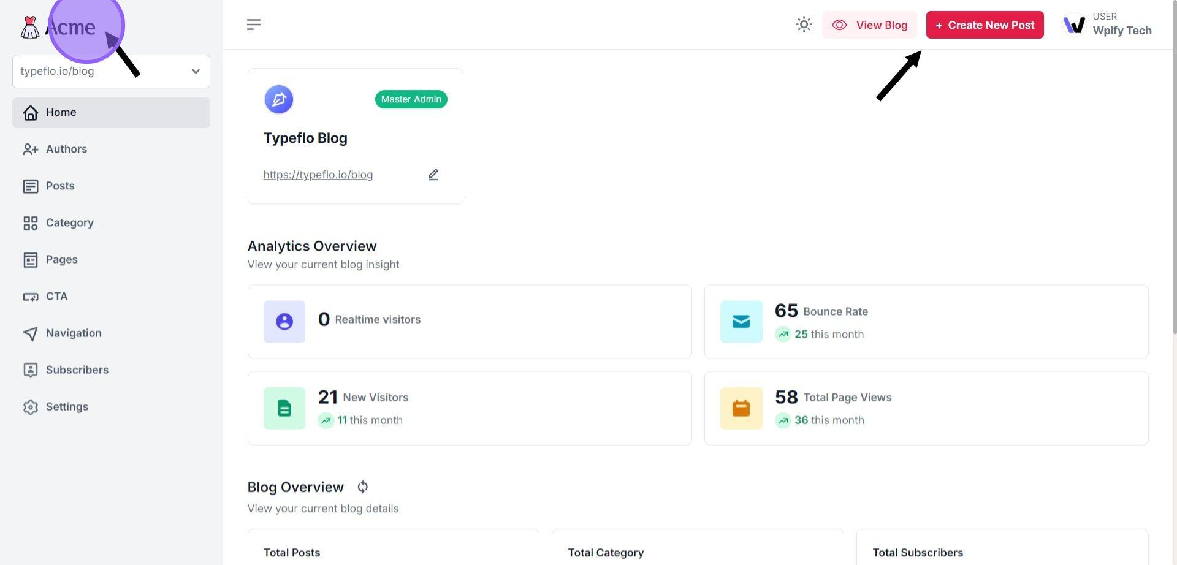The width and height of the screenshot is (1177, 565).
Task: Click the hamburger menu collapse icon
Action: 253,25
